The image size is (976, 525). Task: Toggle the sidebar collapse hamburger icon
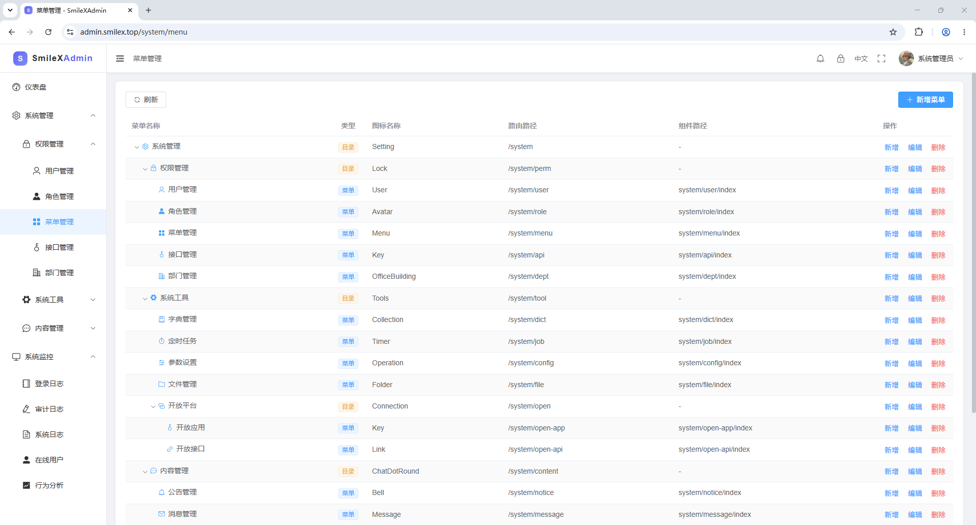pyautogui.click(x=120, y=59)
